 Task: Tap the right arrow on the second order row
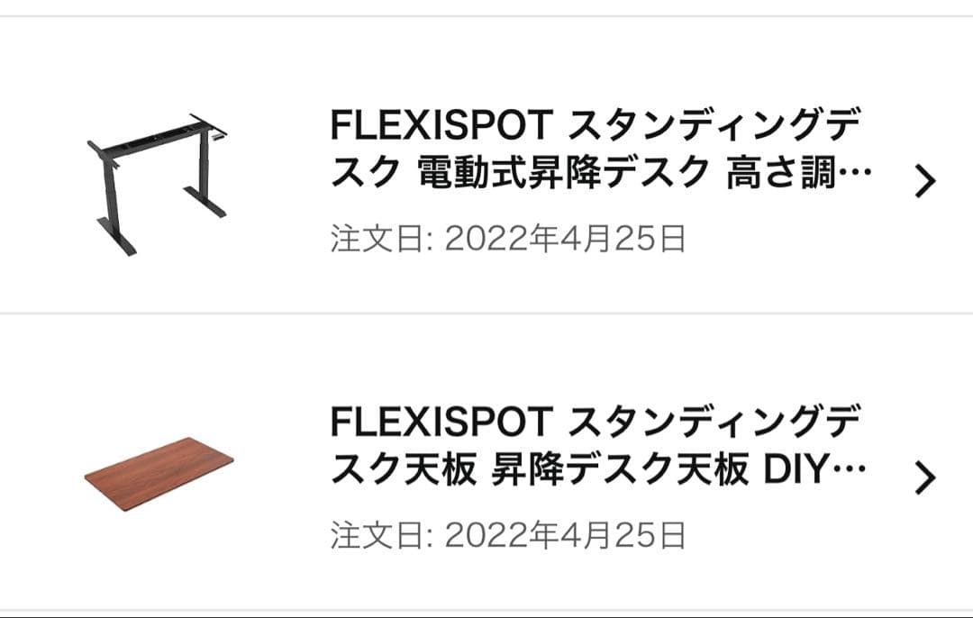tap(926, 476)
